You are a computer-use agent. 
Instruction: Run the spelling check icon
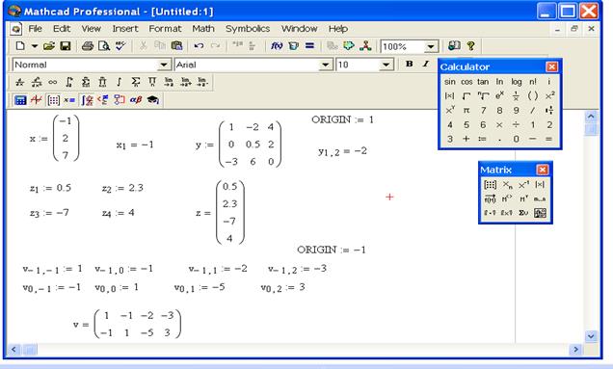click(x=120, y=46)
